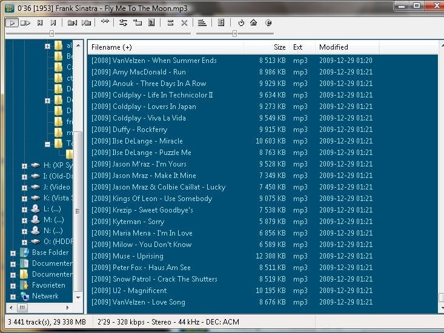Click the Favorieten star folder icon
Screen dimensions: 444x333
[x=24, y=285]
